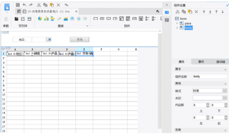Collapse the 布局 section

pyautogui.click(x=225, y=130)
